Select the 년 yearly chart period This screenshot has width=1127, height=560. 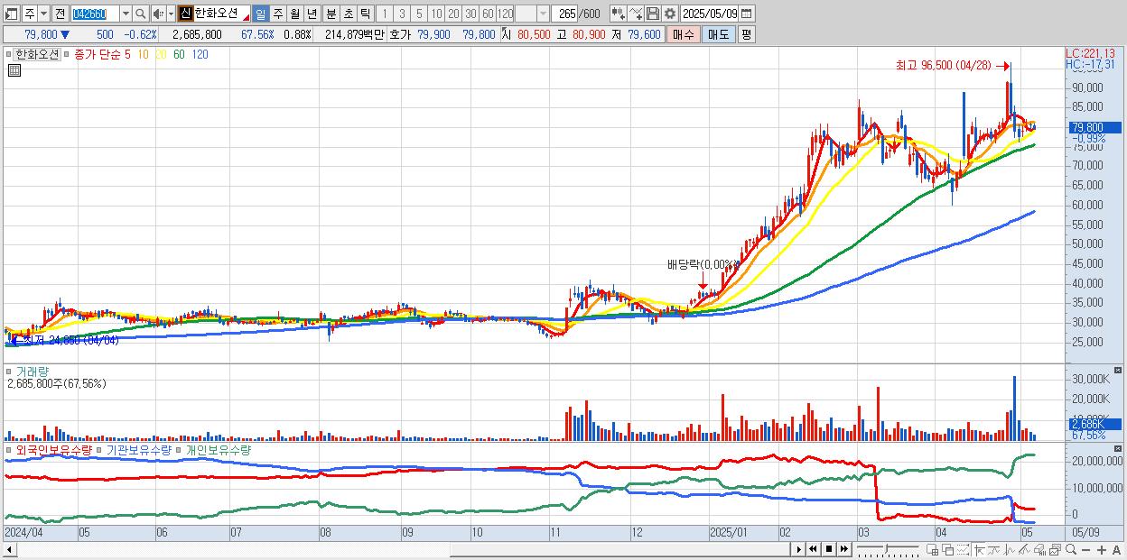pyautogui.click(x=312, y=14)
